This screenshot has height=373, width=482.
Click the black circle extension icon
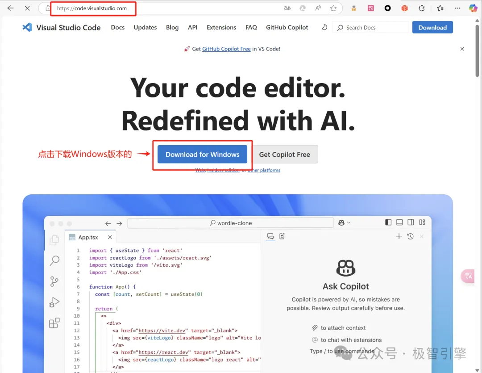[388, 8]
